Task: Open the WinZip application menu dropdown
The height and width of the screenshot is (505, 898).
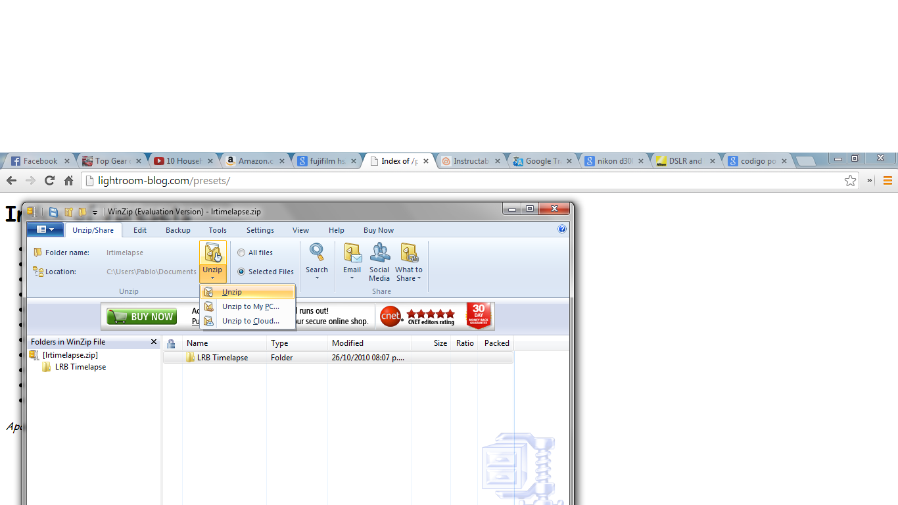Action: 45,229
